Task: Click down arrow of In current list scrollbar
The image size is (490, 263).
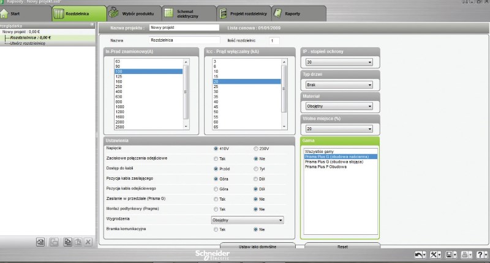Action: point(186,127)
